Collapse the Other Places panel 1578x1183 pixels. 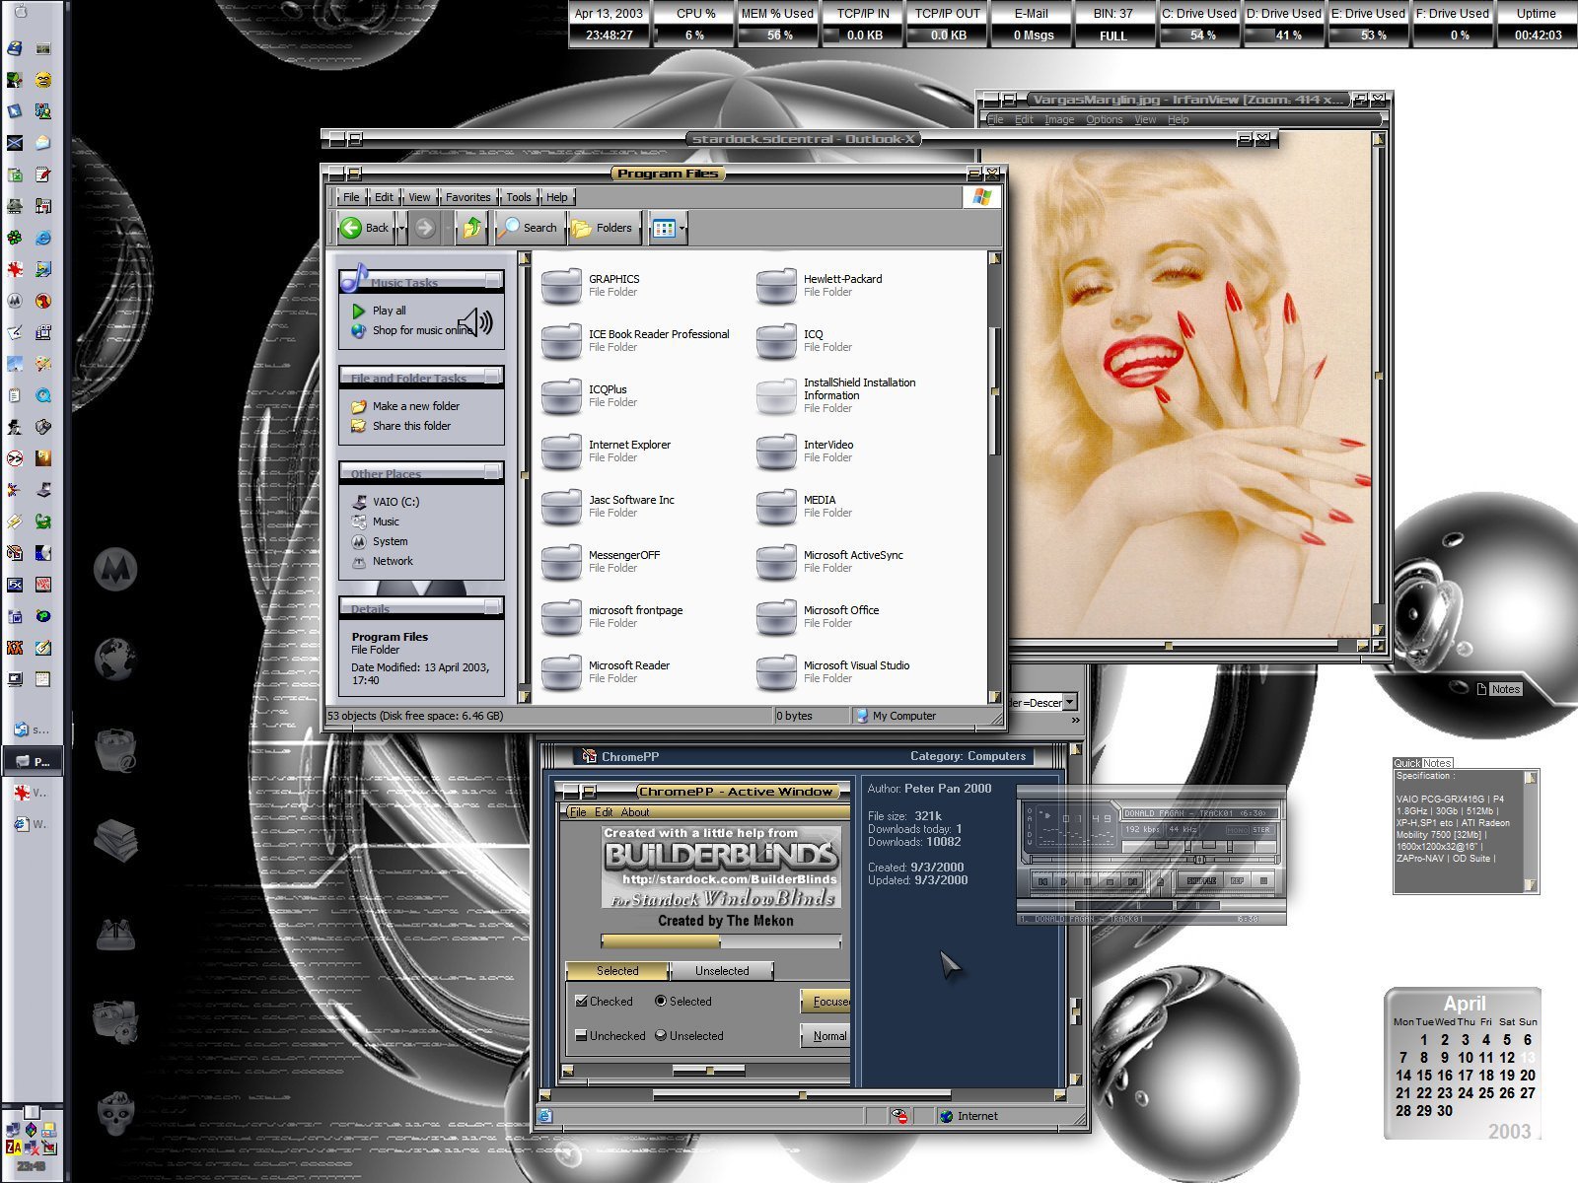pyautogui.click(x=493, y=472)
